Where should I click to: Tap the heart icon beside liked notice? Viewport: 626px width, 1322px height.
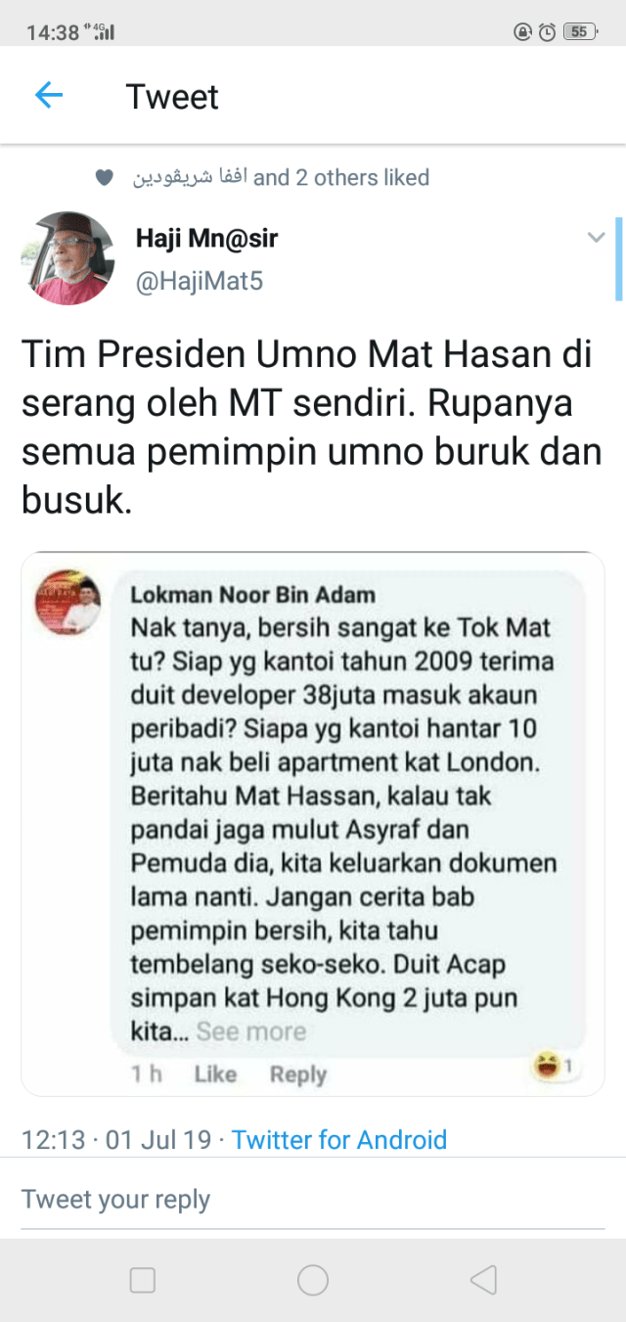(104, 178)
